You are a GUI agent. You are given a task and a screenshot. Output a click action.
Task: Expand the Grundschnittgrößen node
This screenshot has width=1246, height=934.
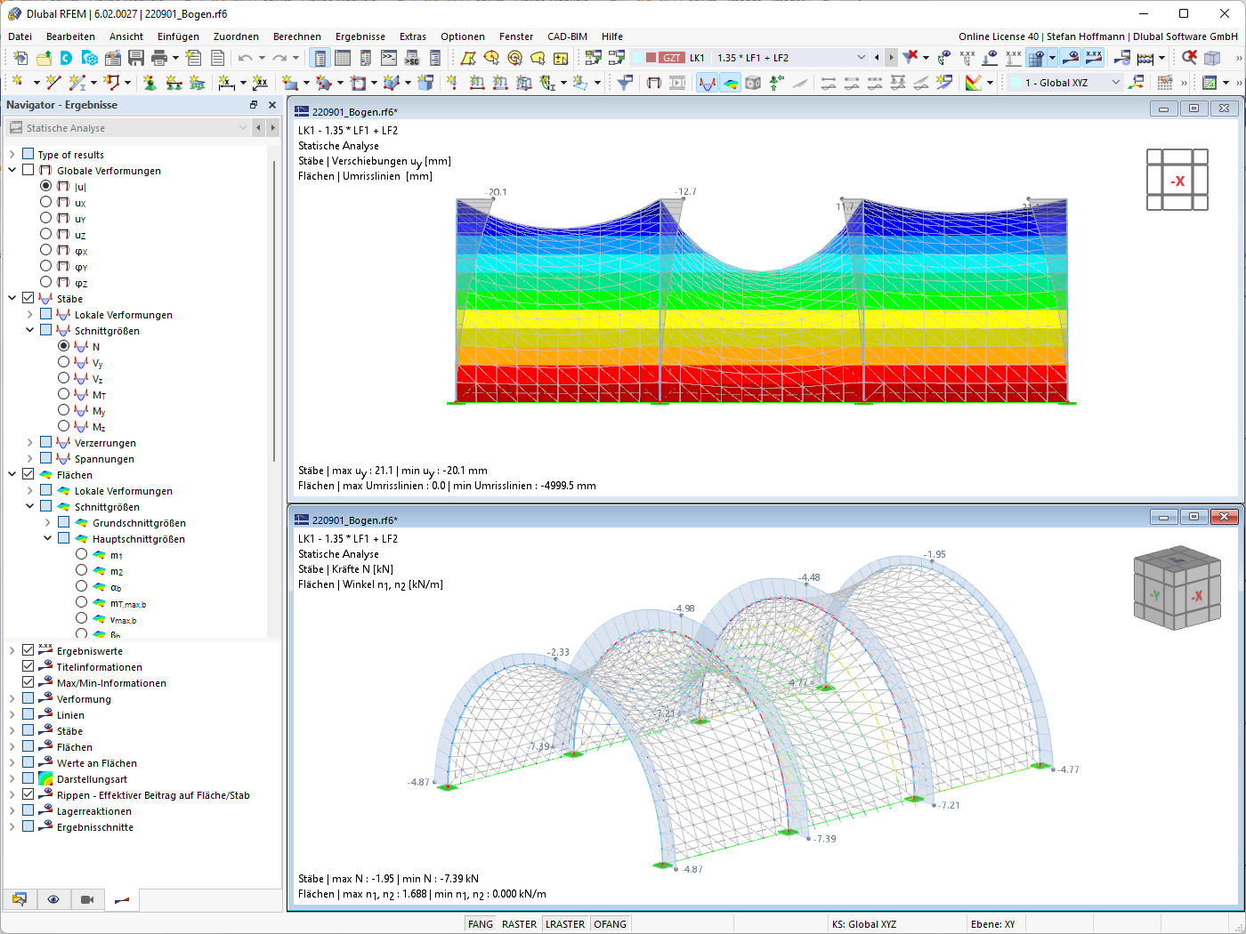[x=48, y=522]
